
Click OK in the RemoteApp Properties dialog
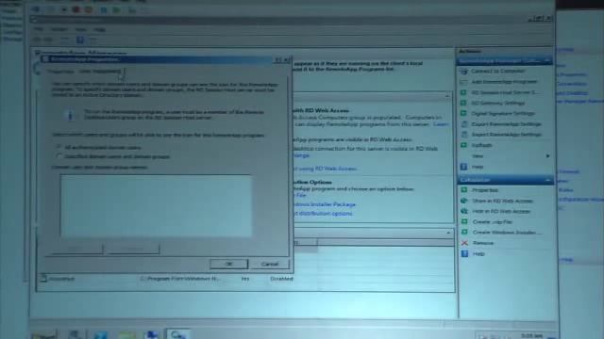click(228, 264)
